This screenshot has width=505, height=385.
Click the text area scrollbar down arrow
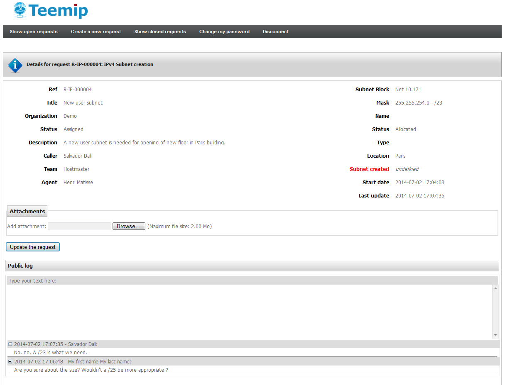point(495,335)
